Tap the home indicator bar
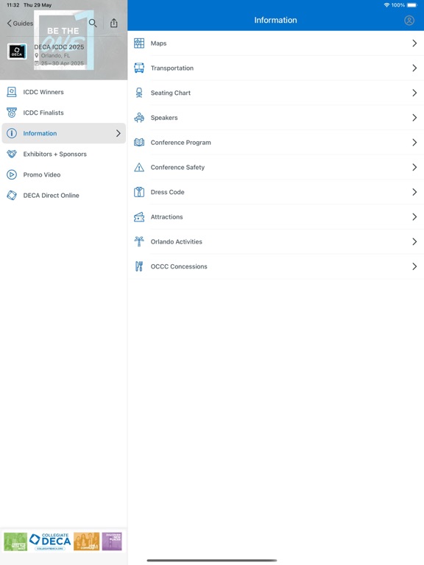The image size is (424, 565). coord(212,561)
